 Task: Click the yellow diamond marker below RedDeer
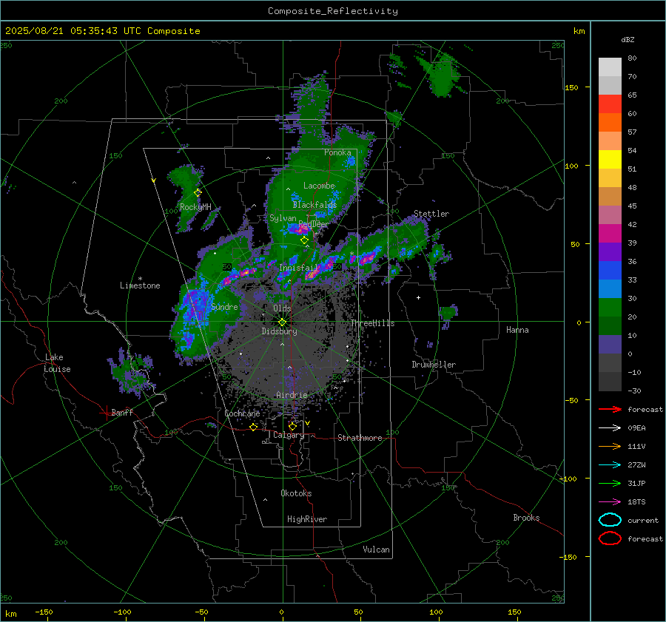click(x=305, y=240)
